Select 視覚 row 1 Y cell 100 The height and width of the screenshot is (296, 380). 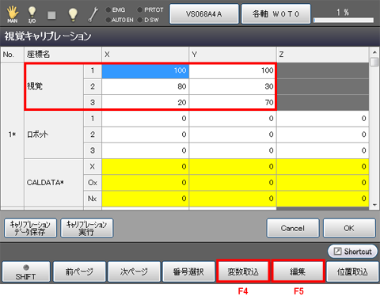tap(233, 70)
